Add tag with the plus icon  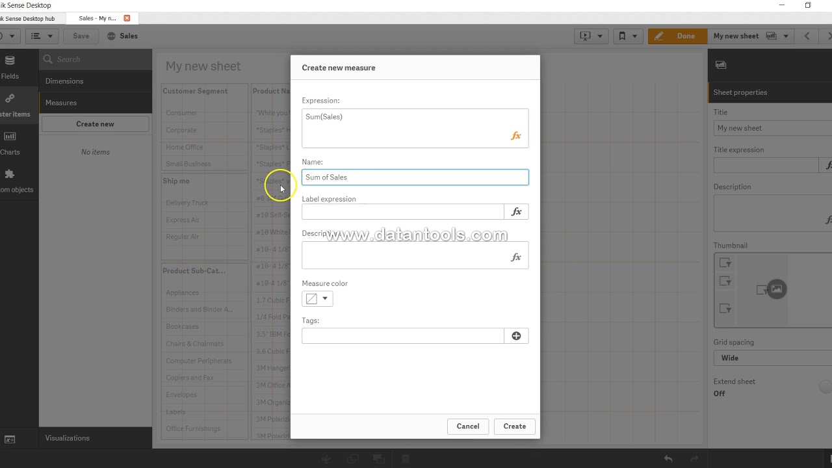[x=516, y=336]
